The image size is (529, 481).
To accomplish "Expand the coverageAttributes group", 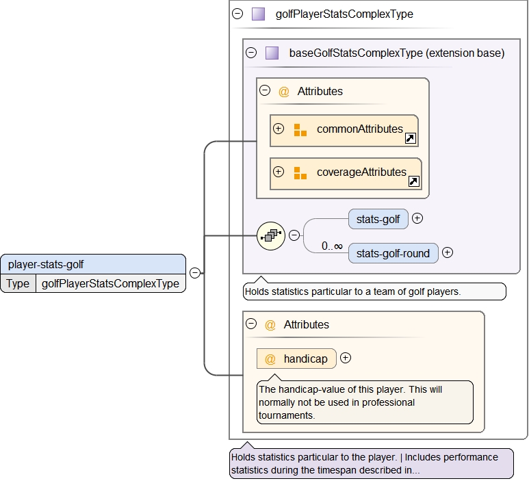I will pyautogui.click(x=279, y=172).
